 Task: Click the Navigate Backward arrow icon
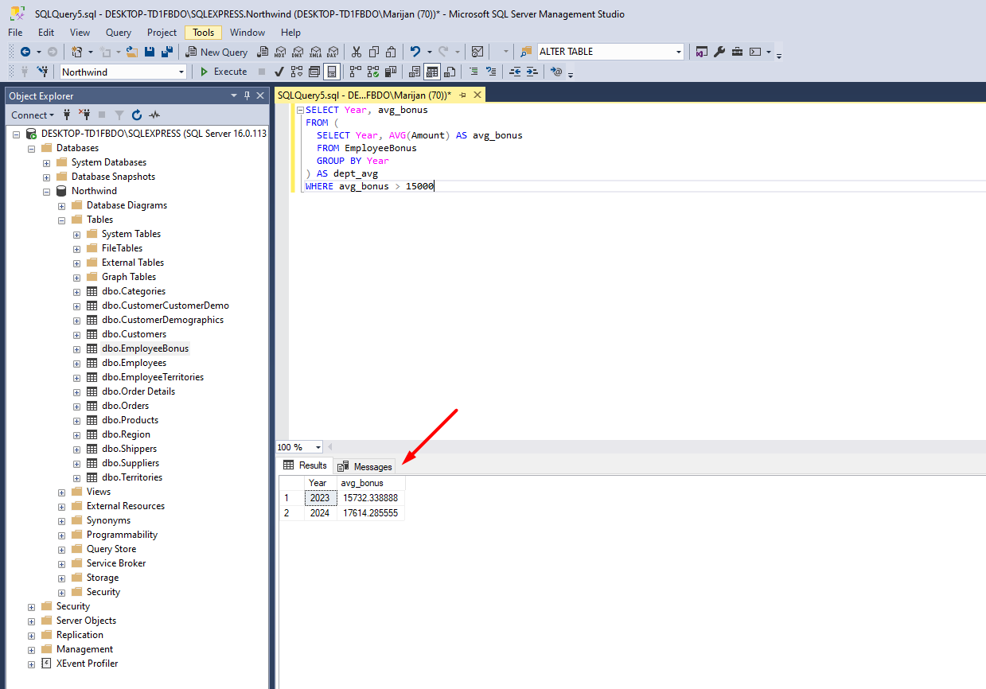25,52
